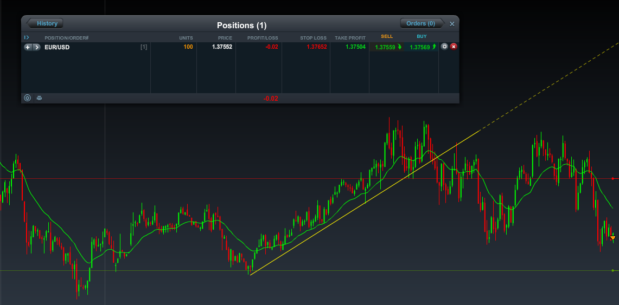The width and height of the screenshot is (619, 305).
Task: Close the Positions panel
Action: 452,24
